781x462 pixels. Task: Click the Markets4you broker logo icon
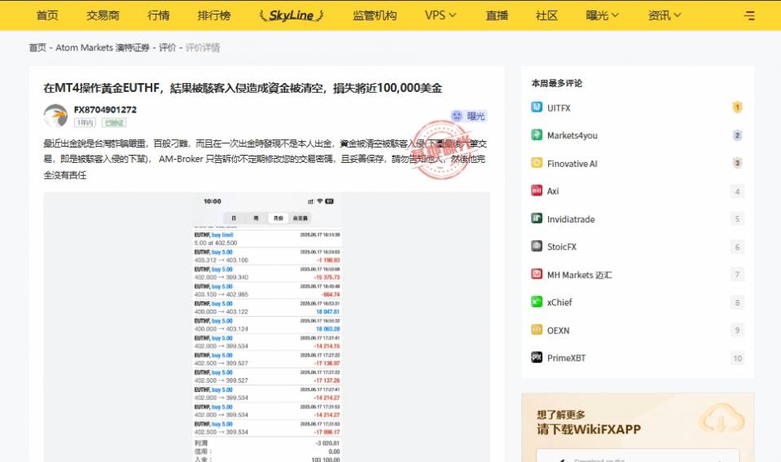[537, 135]
